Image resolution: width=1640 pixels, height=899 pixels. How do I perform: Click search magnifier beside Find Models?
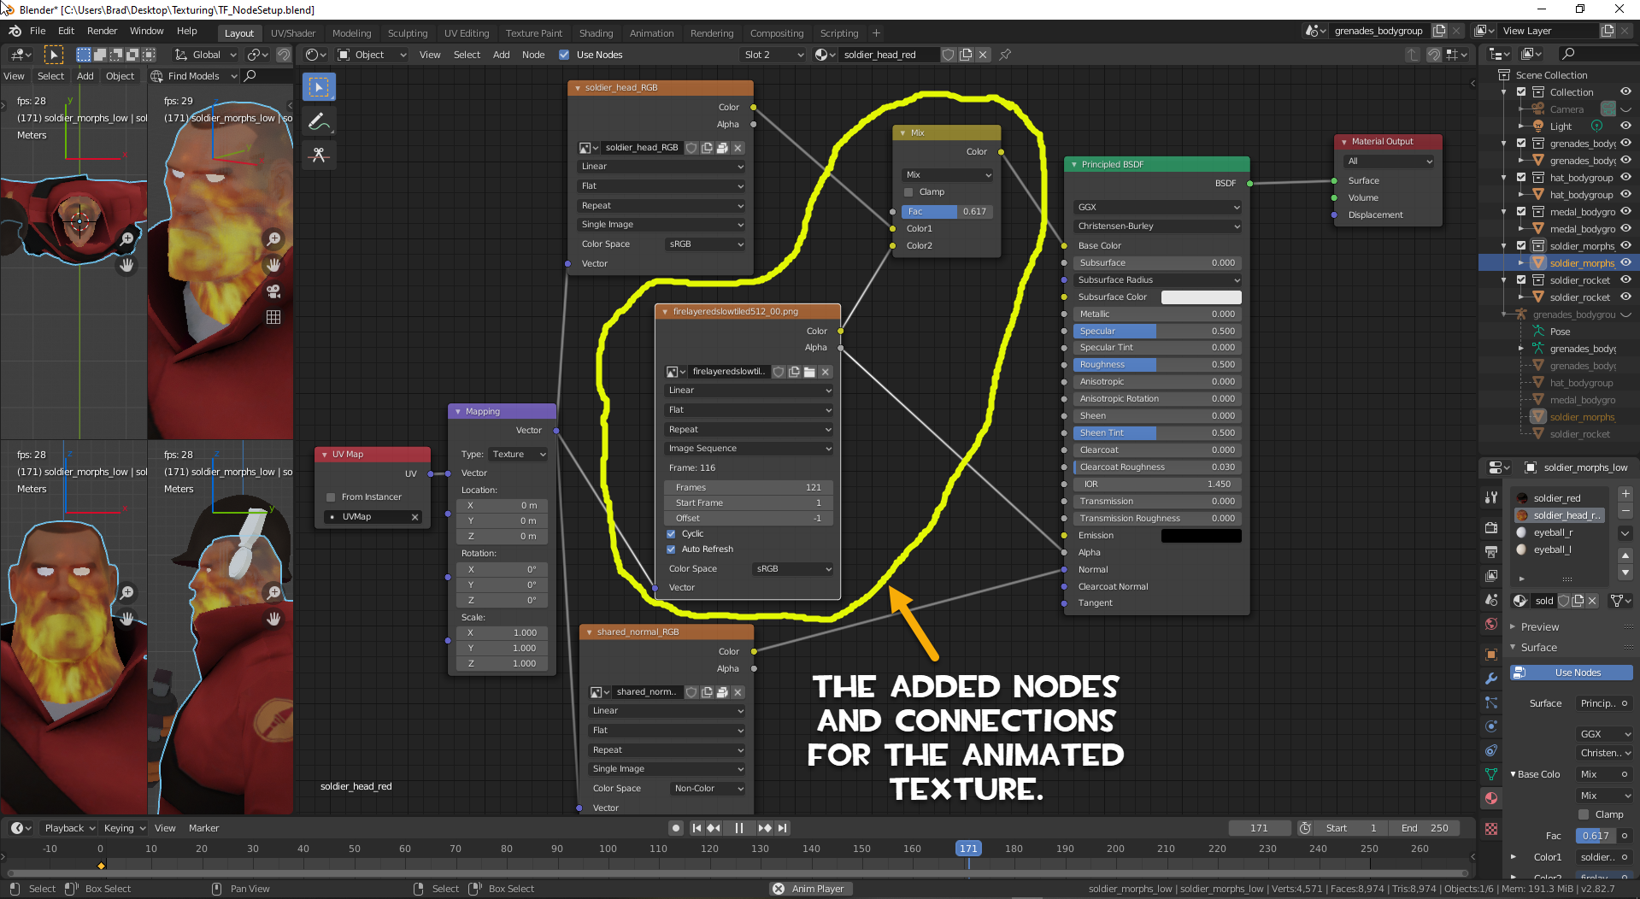point(250,76)
